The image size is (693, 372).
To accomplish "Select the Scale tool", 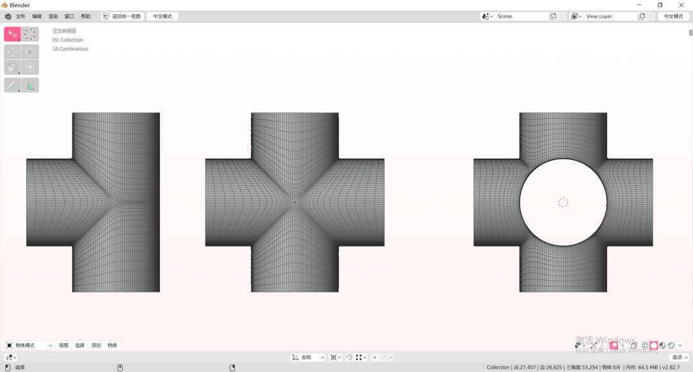I will (13, 67).
